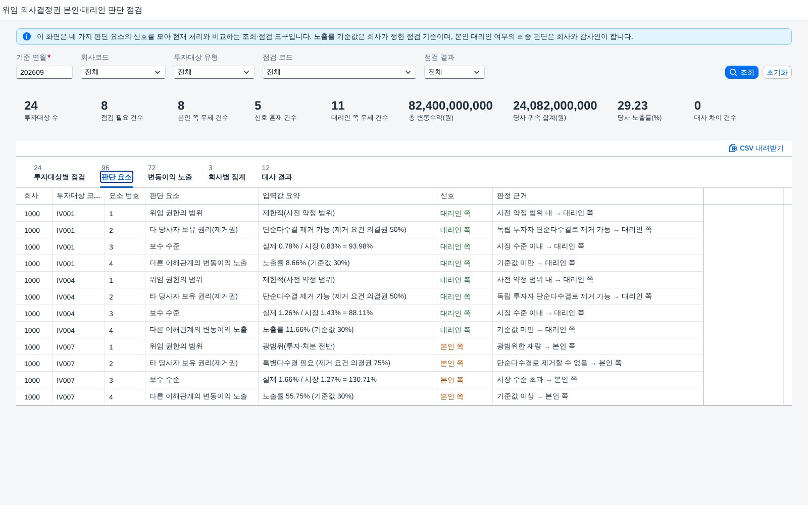Focus the 기준 연월 input field

click(x=44, y=72)
